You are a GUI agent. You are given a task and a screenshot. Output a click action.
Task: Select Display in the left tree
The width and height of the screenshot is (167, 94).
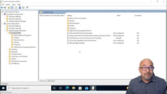click(16, 38)
